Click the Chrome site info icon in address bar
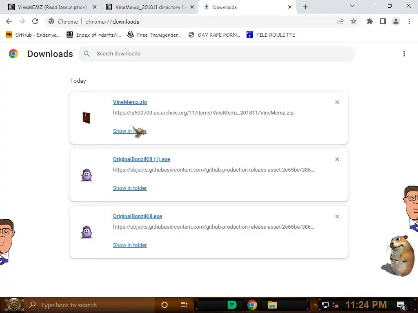This screenshot has width=418, height=313. click(51, 21)
